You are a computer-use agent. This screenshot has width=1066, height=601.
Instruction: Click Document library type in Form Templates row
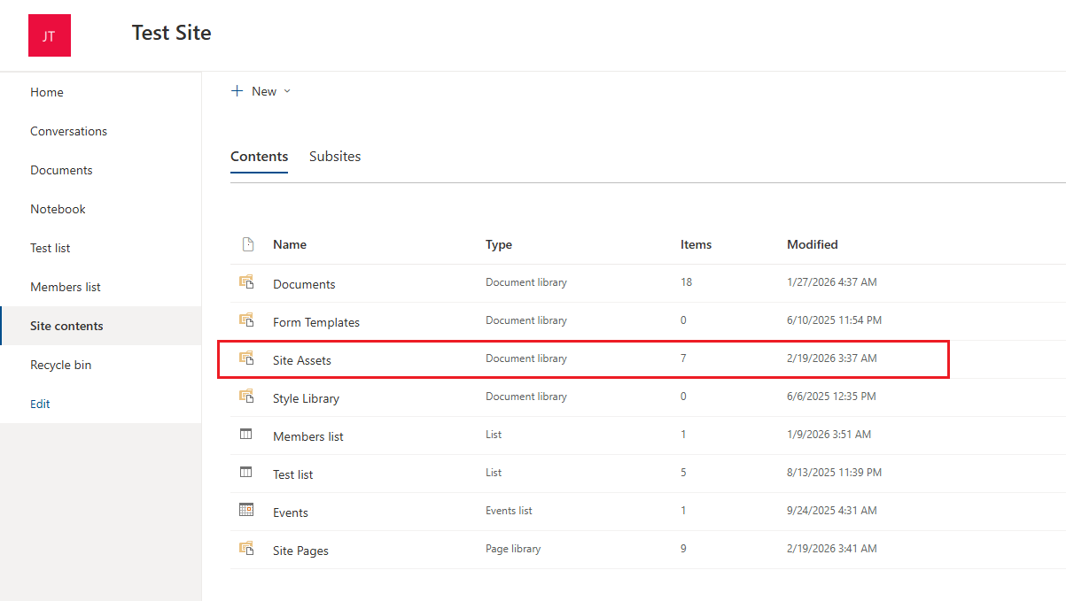click(x=526, y=320)
